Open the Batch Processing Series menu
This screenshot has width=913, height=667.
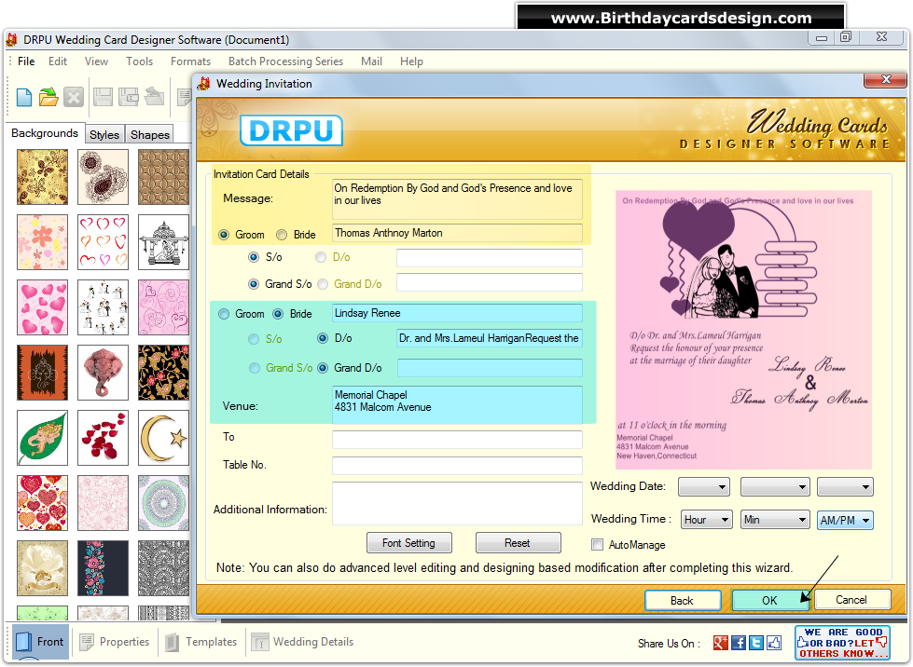[x=286, y=61]
